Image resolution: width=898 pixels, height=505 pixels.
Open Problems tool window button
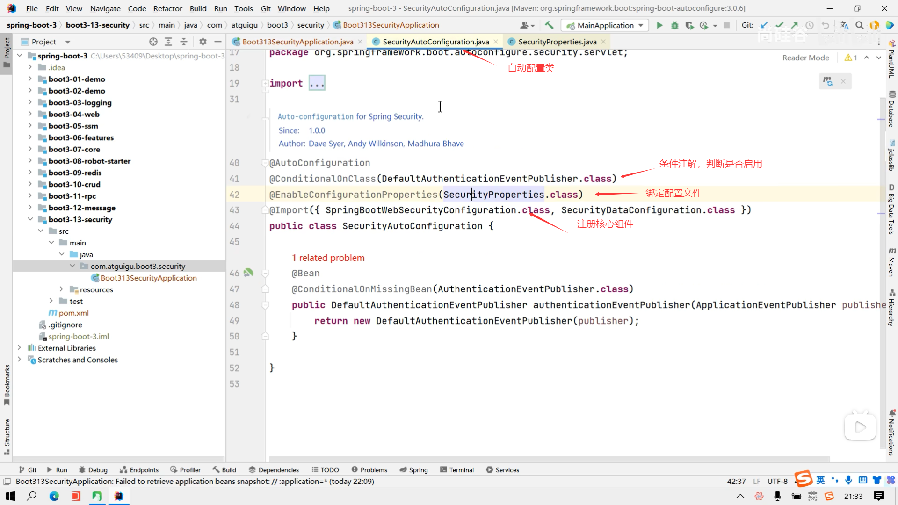coord(369,470)
